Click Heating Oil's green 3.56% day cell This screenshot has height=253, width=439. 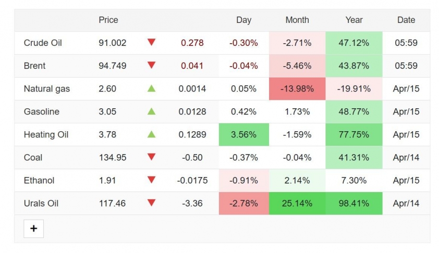pos(243,135)
